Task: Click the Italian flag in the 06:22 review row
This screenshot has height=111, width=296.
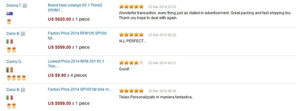Action: pos(10,41)
